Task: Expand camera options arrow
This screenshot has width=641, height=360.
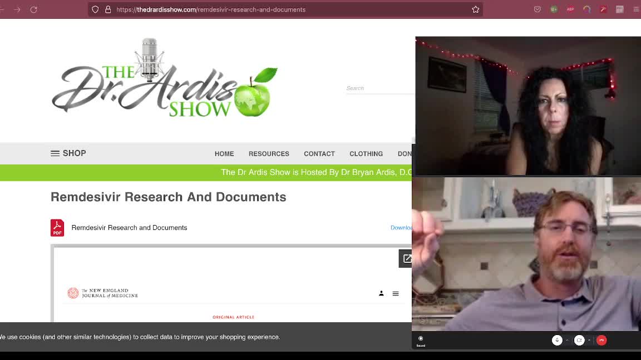Action: tap(589, 340)
